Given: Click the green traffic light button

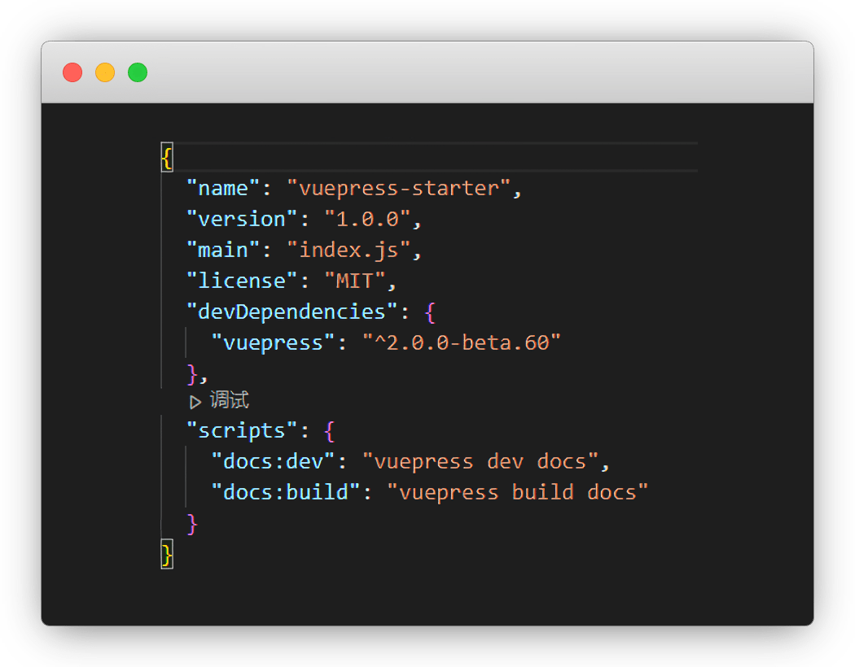Looking at the screenshot, I should (x=137, y=72).
